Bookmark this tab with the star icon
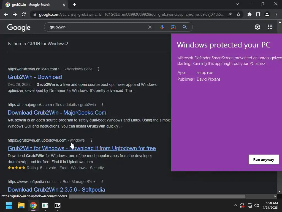The height and width of the screenshot is (212, 282). pos(238,14)
